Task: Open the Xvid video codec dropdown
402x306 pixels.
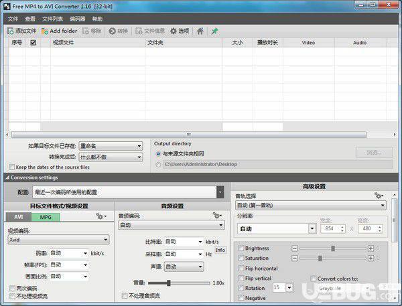Action: coord(58,240)
